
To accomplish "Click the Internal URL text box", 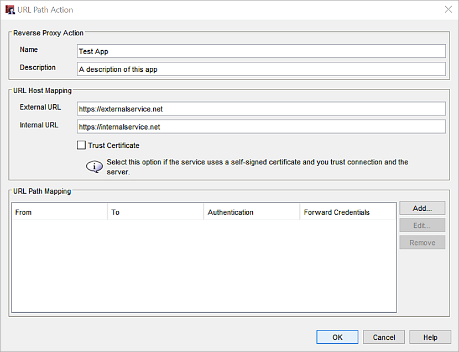I will (x=261, y=126).
